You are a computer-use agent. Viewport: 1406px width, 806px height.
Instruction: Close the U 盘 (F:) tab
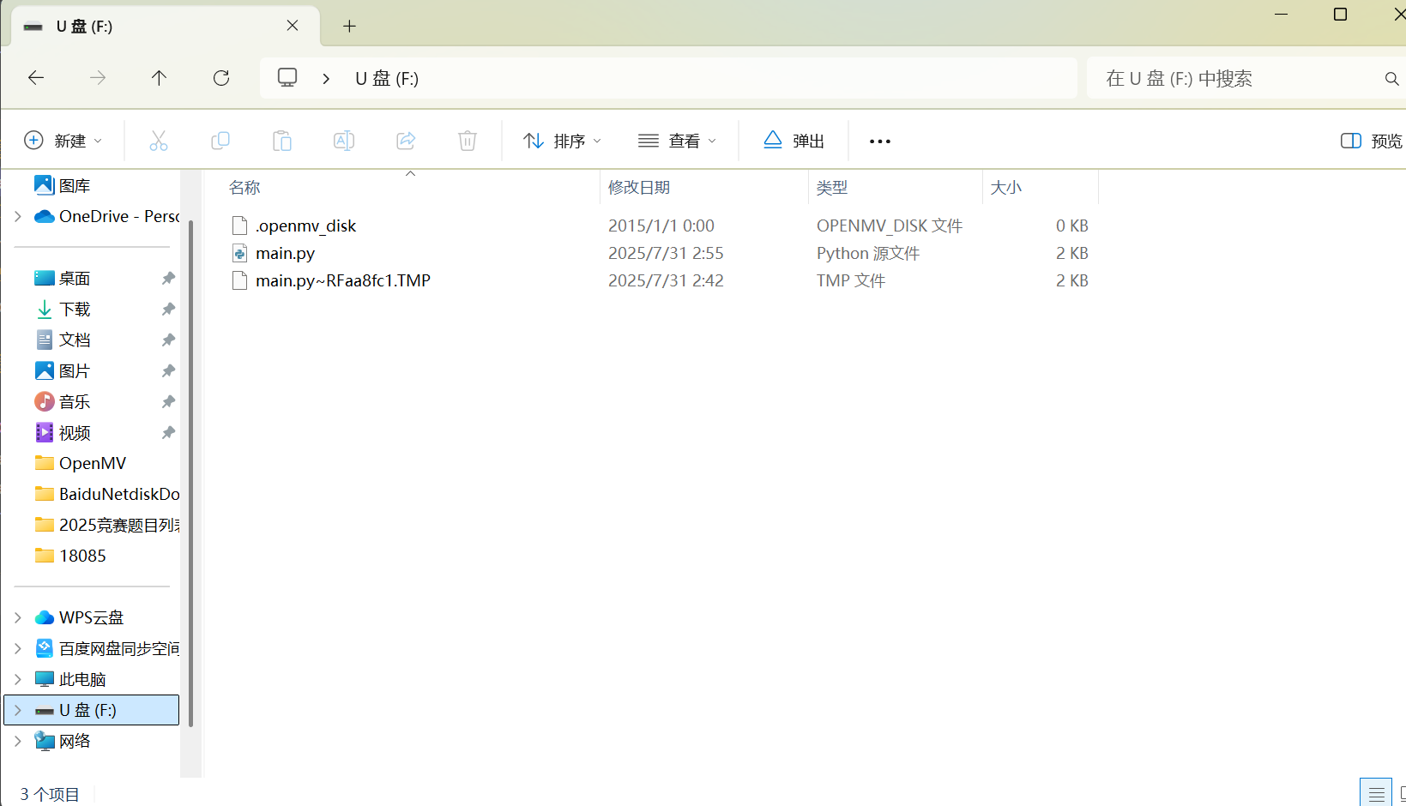[x=293, y=26]
